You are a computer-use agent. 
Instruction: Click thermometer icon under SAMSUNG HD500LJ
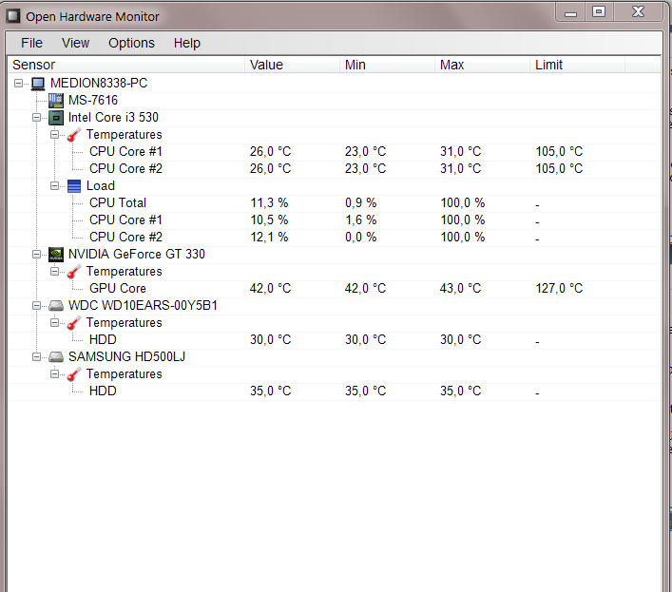pos(74,374)
